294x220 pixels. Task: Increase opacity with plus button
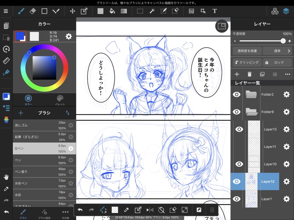290,41
